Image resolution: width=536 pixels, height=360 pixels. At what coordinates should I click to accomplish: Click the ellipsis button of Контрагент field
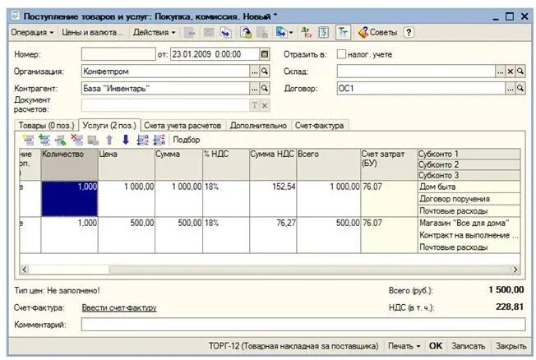(254, 89)
